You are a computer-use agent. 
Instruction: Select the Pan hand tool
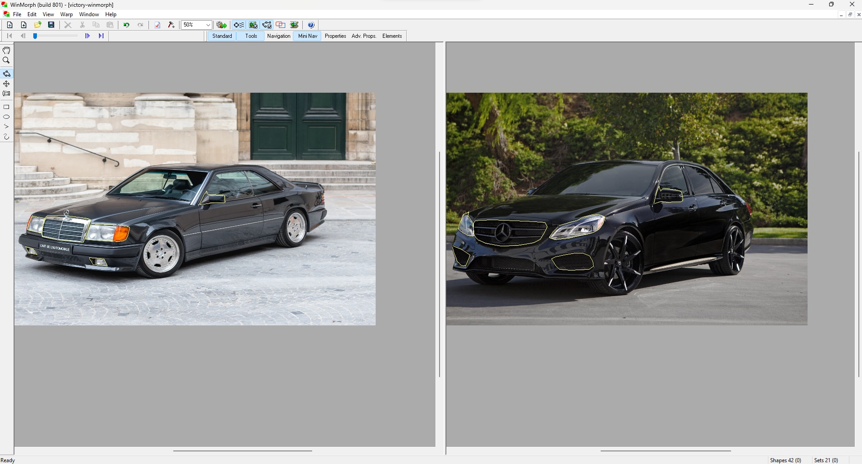[6, 50]
